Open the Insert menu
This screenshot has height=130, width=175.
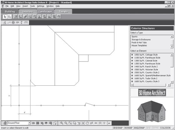coord(25,6)
